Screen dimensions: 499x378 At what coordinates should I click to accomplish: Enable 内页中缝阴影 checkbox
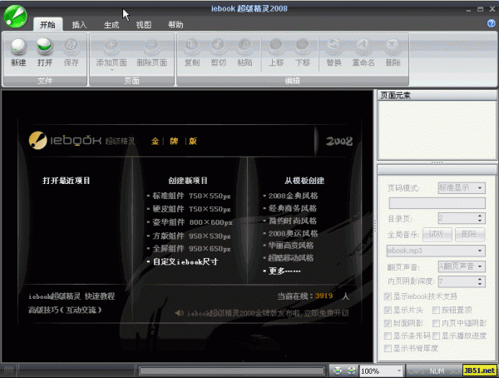pos(436,323)
